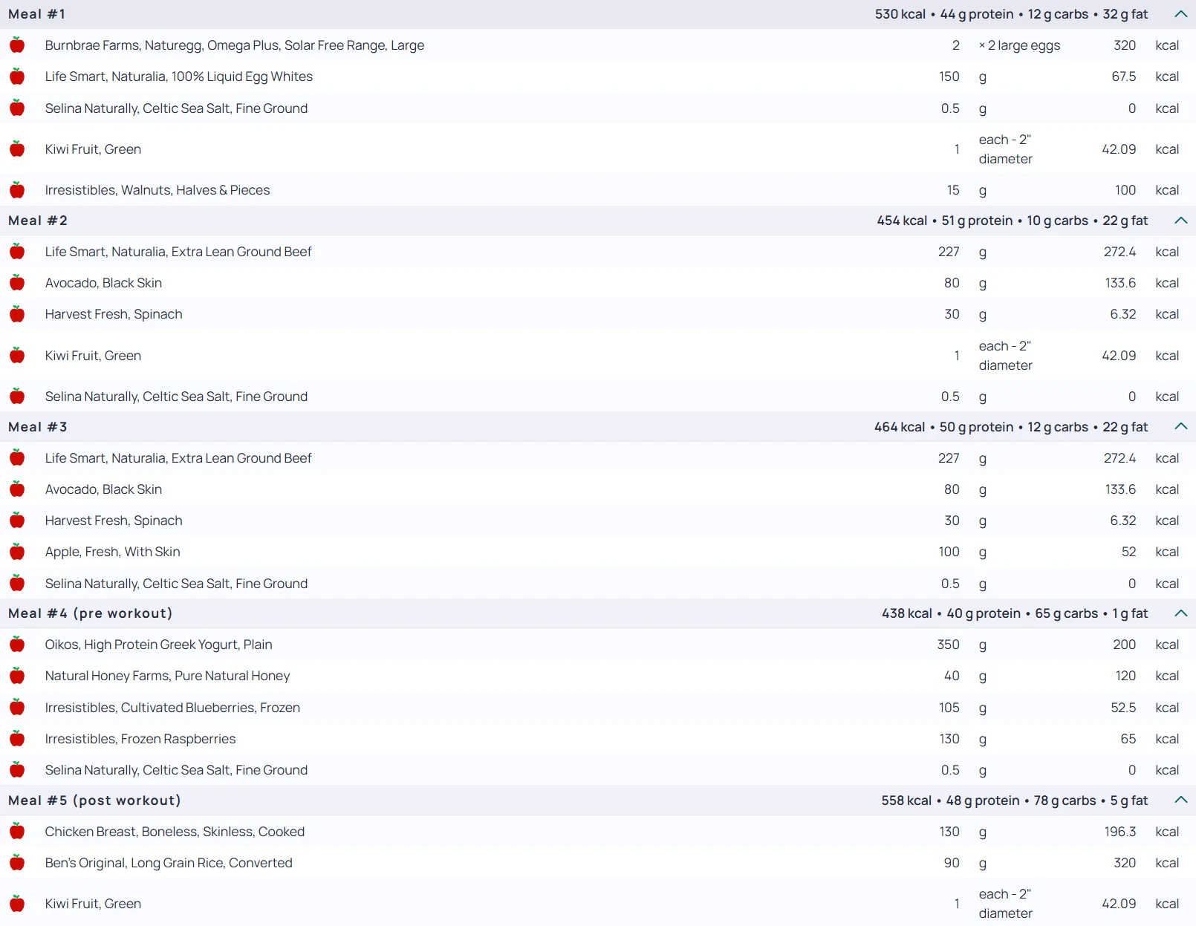The image size is (1196, 926).
Task: Click the Meal #2 summary starting "454 kcal"
Action: pos(1013,221)
